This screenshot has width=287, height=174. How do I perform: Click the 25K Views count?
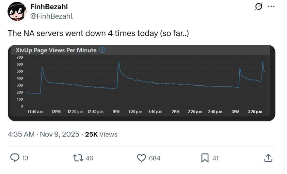pos(101,134)
